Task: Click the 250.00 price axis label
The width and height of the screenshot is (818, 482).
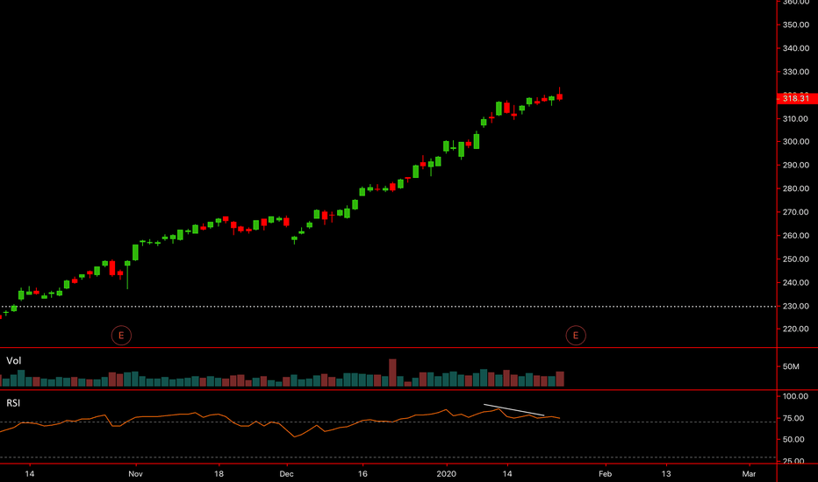Action: pyautogui.click(x=795, y=259)
